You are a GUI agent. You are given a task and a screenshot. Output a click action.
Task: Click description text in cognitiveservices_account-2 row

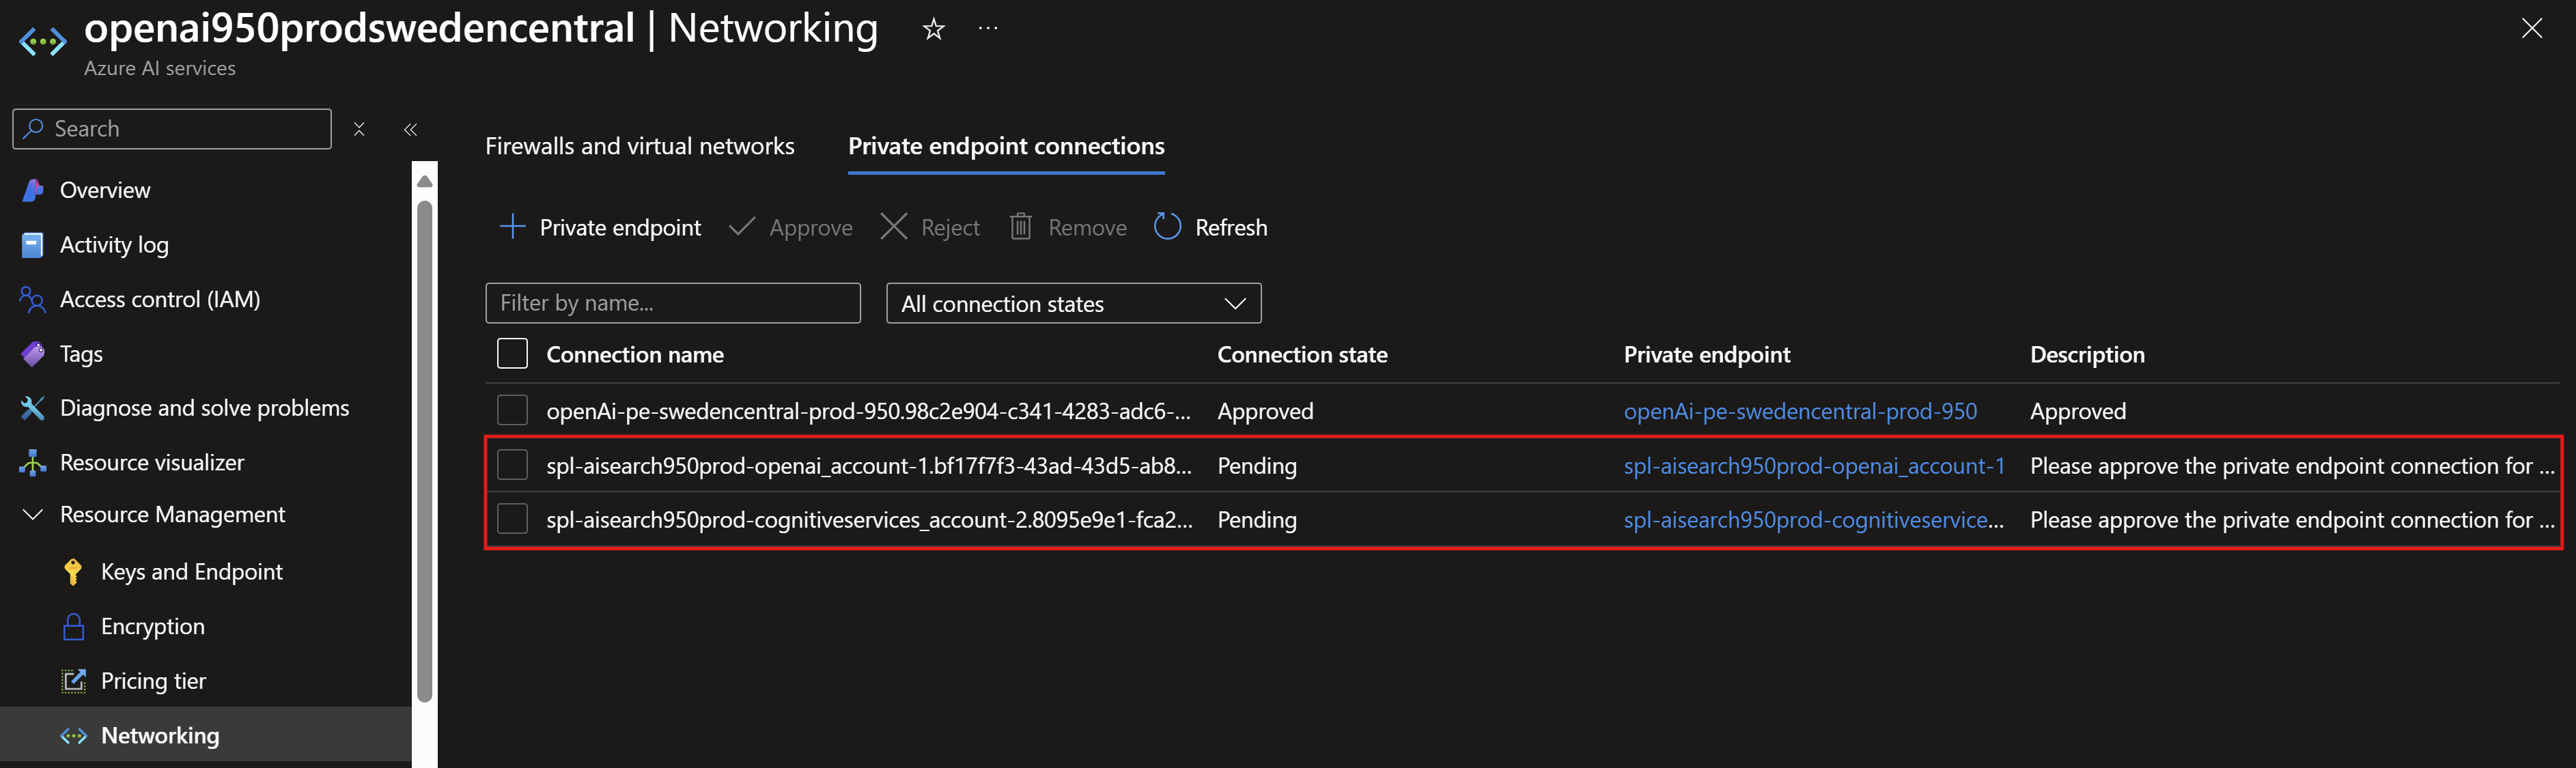[x=2292, y=520]
